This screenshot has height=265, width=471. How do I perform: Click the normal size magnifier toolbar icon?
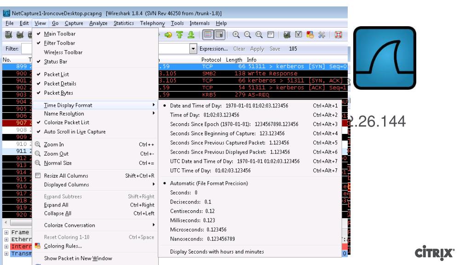tap(259, 35)
